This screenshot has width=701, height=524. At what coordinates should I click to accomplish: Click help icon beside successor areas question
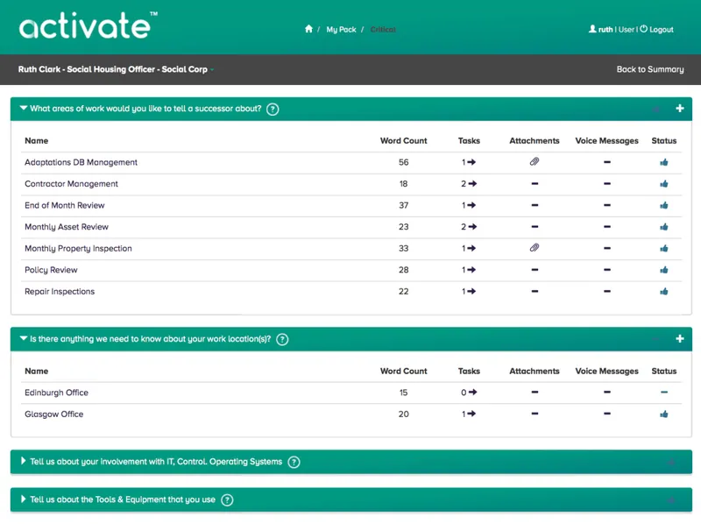[273, 109]
